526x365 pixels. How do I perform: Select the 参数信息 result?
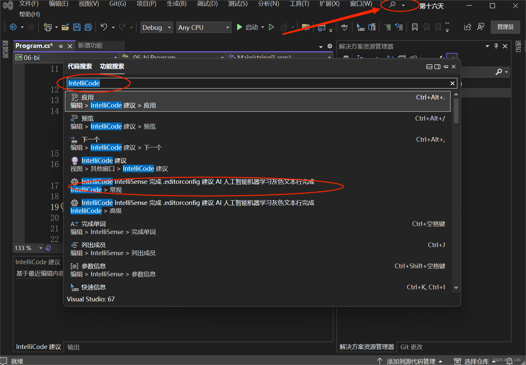[x=258, y=270]
